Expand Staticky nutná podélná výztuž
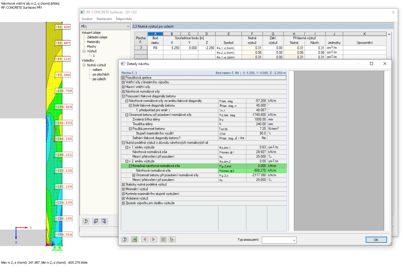Screen dimensions: 405x266 point(123,184)
